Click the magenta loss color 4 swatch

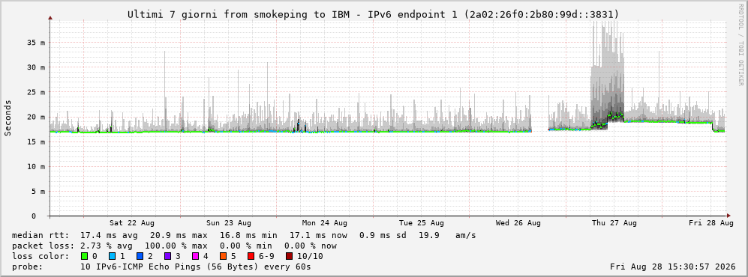[195, 256]
